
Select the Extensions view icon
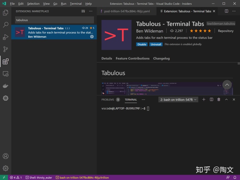[6, 61]
